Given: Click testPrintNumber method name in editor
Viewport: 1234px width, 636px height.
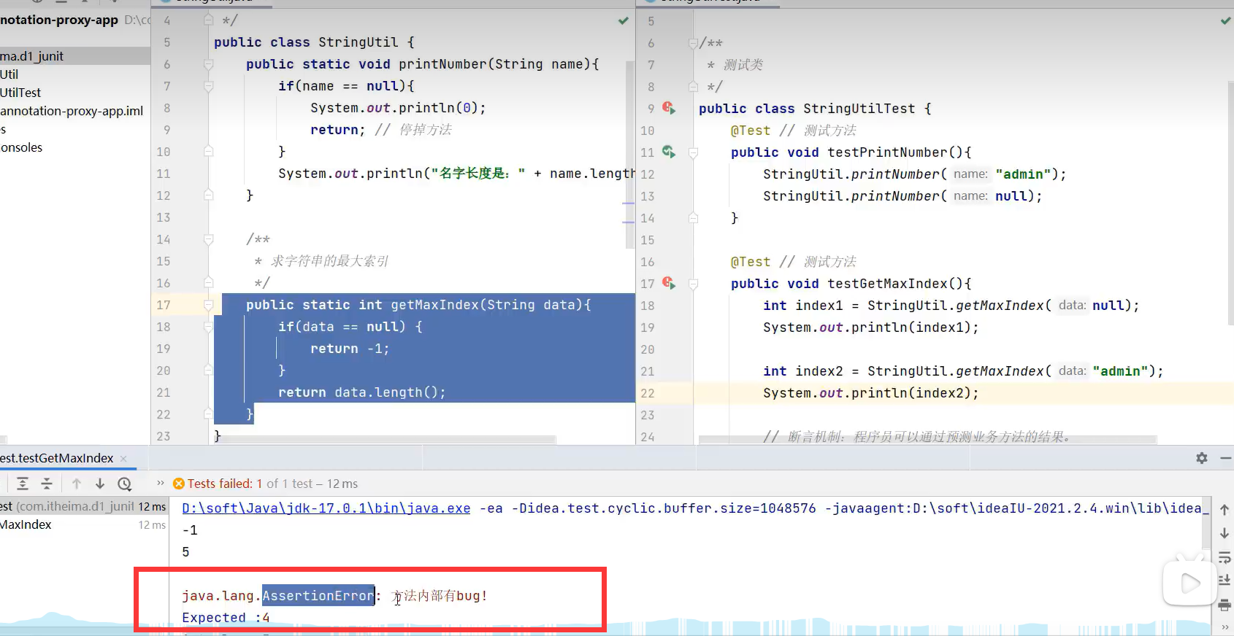Looking at the screenshot, I should [x=887, y=152].
